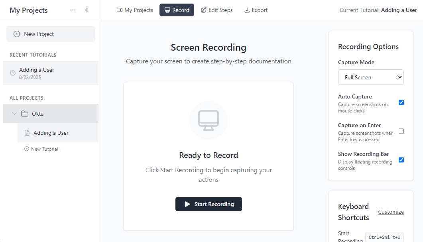The image size is (423, 242).
Task: Click the Export download icon
Action: 247,10
